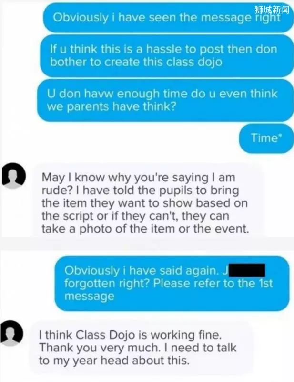Tap the 狮城新闻 watermark logo
Image resolution: width=294 pixels, height=382 pixels.
(x=272, y=9)
